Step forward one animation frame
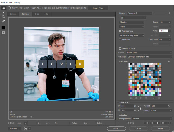174x132 pixels. click(163, 123)
